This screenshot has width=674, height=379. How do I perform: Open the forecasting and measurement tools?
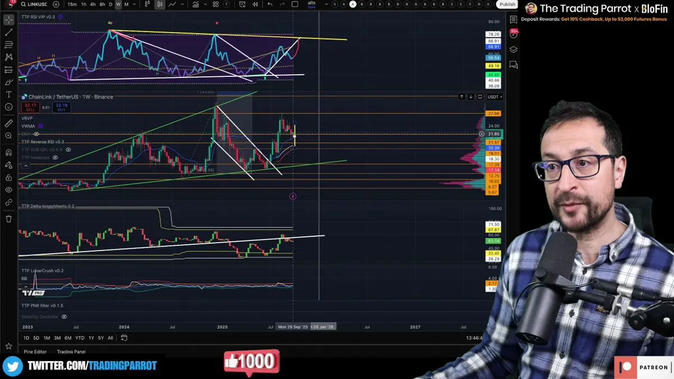(x=8, y=70)
